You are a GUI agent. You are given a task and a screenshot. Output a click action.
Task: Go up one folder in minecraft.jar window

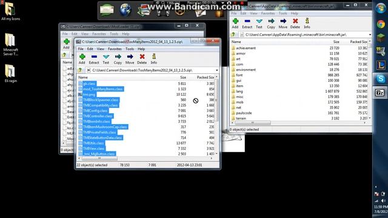pyautogui.click(x=233, y=35)
